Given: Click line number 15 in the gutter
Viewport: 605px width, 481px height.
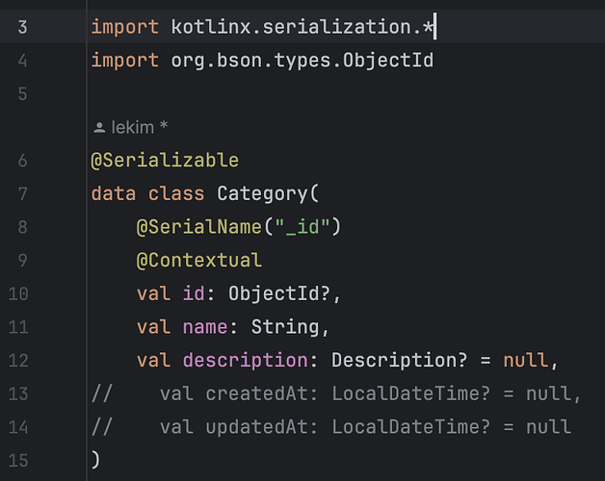Looking at the screenshot, I should coord(18,460).
